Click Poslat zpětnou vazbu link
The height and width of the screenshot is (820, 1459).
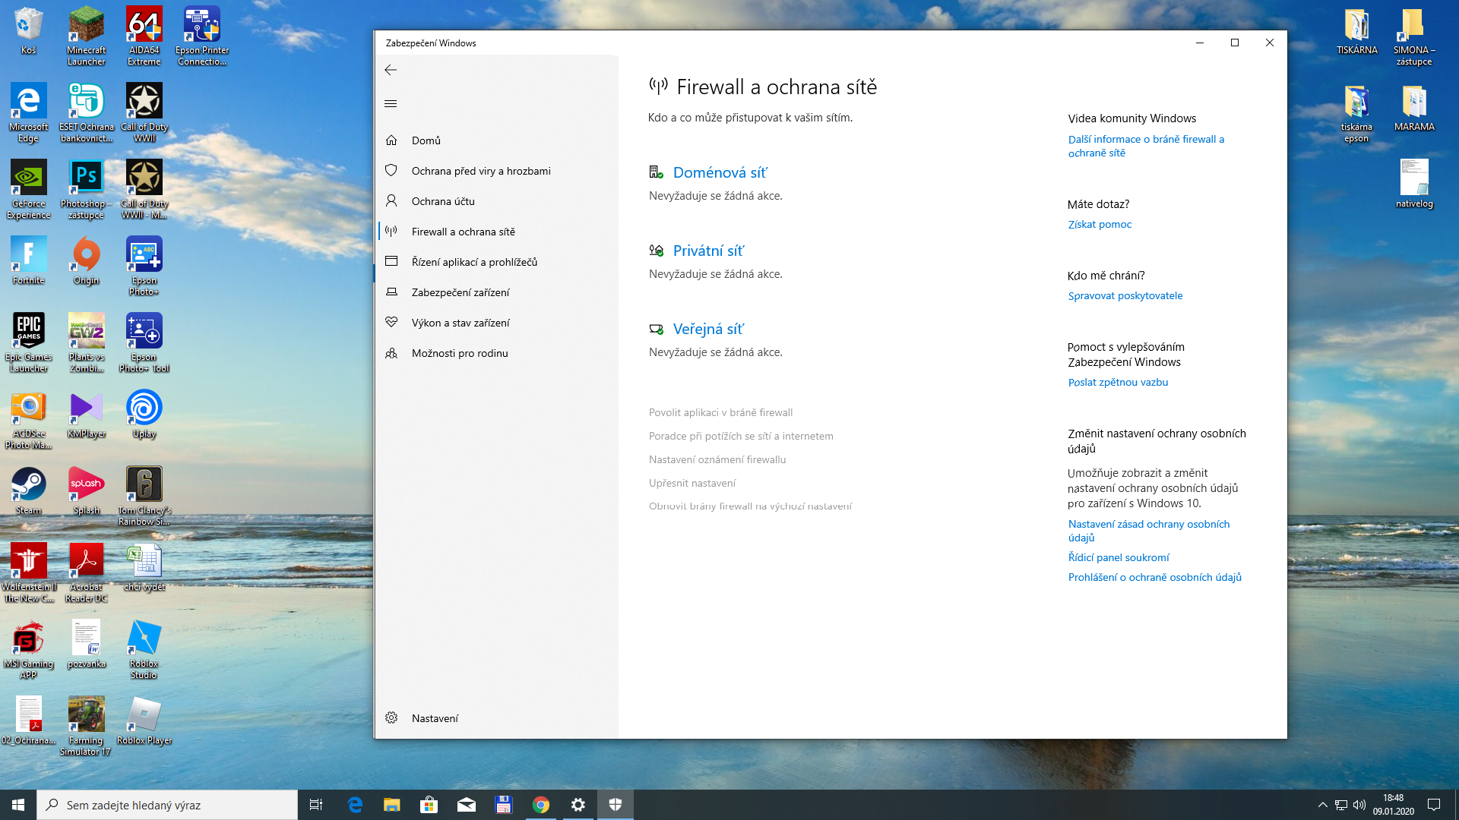(x=1118, y=383)
